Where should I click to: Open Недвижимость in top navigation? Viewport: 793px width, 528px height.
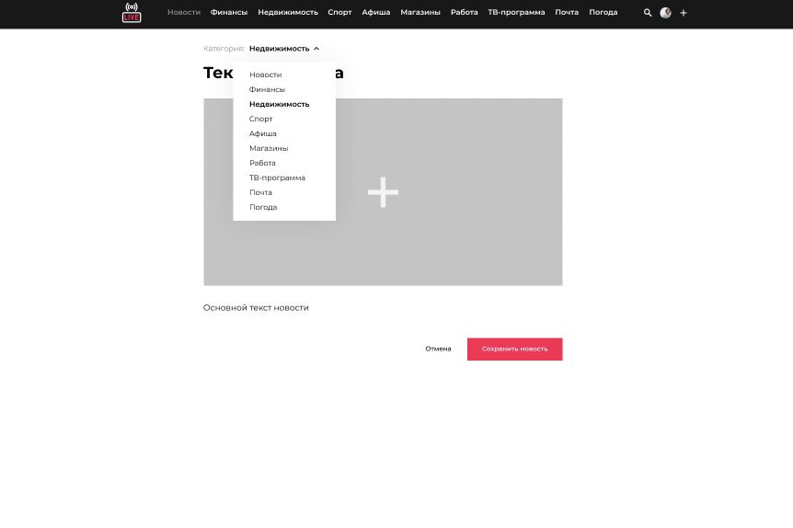click(x=288, y=12)
